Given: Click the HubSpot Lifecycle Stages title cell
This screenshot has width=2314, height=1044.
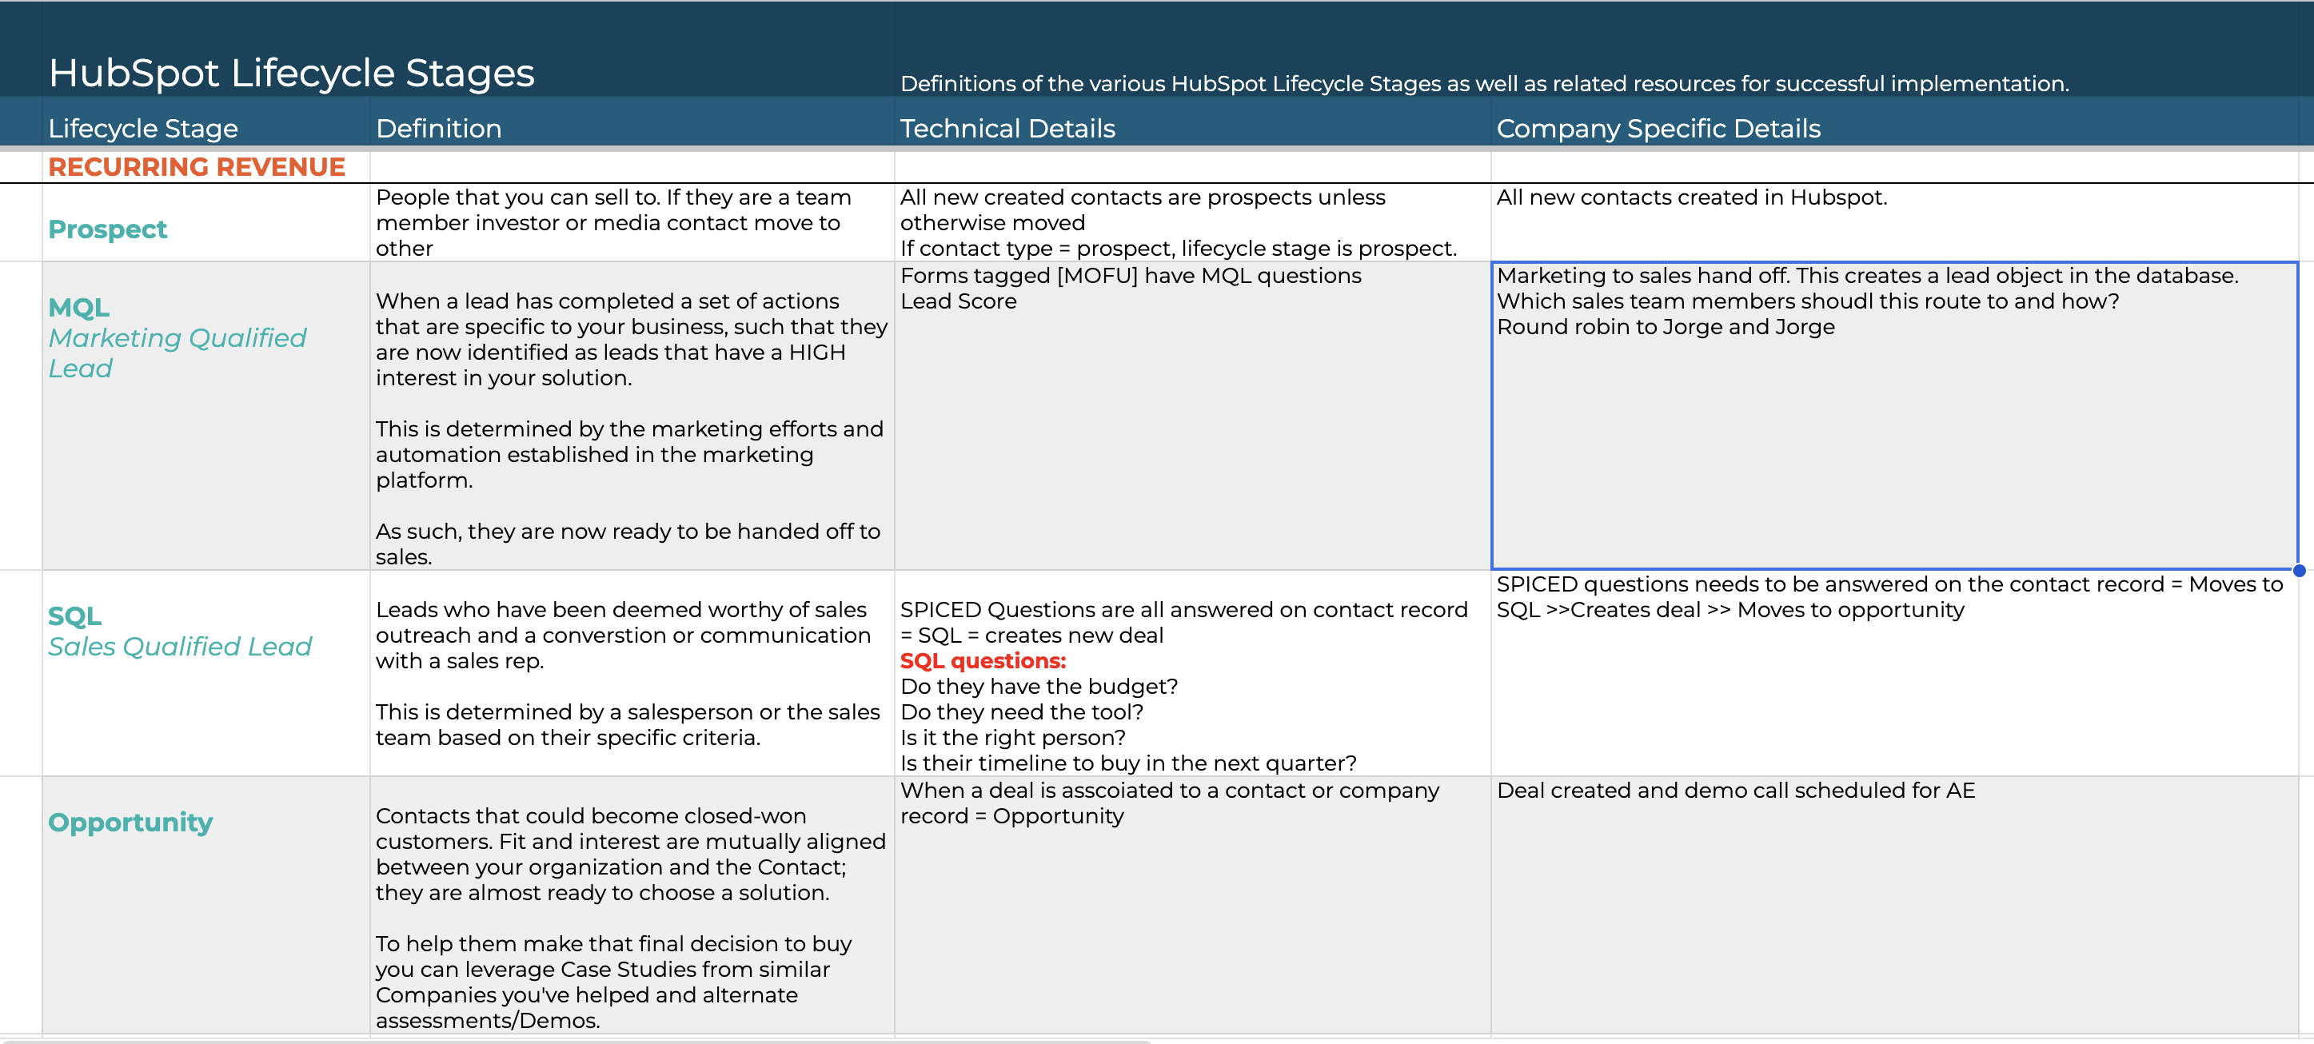Looking at the screenshot, I should [291, 73].
